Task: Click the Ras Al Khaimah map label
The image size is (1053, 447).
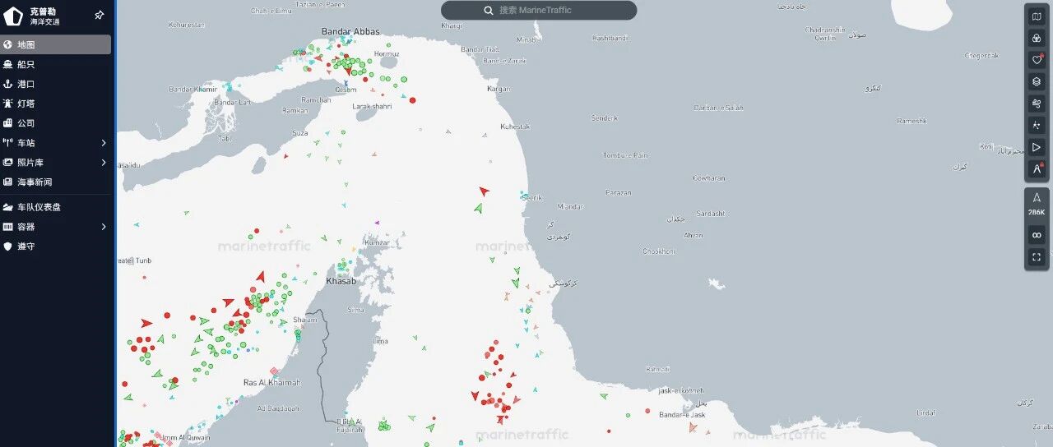Action: click(272, 383)
